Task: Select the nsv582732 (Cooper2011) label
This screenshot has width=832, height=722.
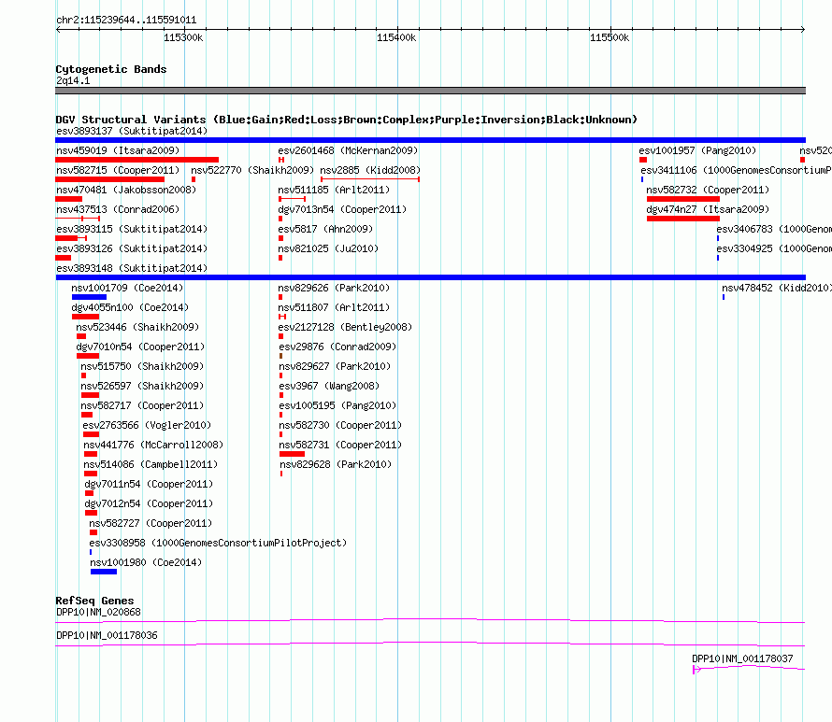Action: [708, 190]
